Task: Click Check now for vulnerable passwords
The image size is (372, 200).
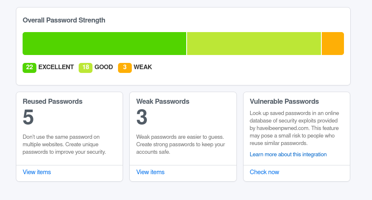Action: point(264,172)
